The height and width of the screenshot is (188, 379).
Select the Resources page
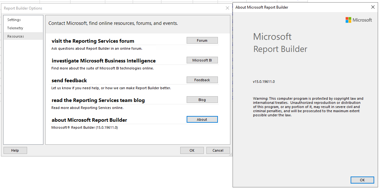pyautogui.click(x=16, y=36)
